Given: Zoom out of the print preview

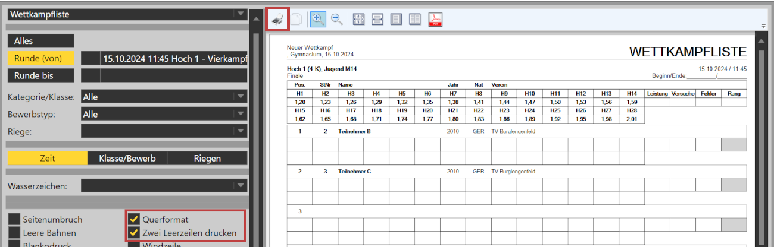Looking at the screenshot, I should click(337, 19).
